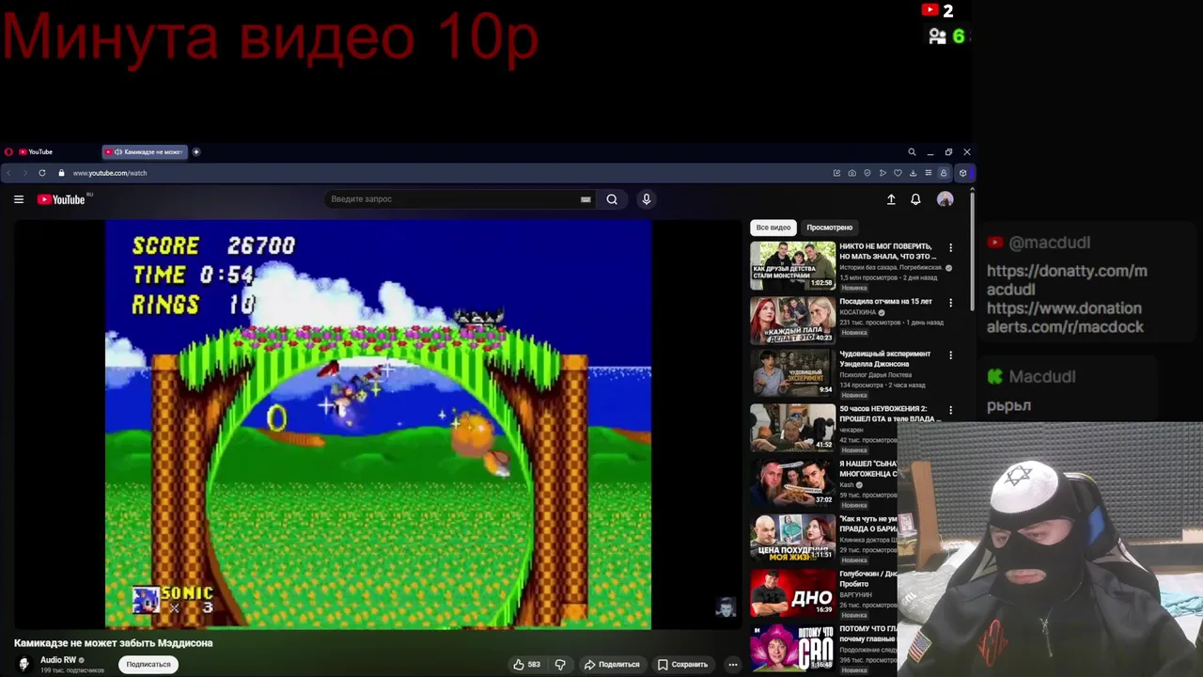The height and width of the screenshot is (677, 1203).
Task: Open options for "Посадила отчима на 15 лет" video
Action: (x=950, y=303)
